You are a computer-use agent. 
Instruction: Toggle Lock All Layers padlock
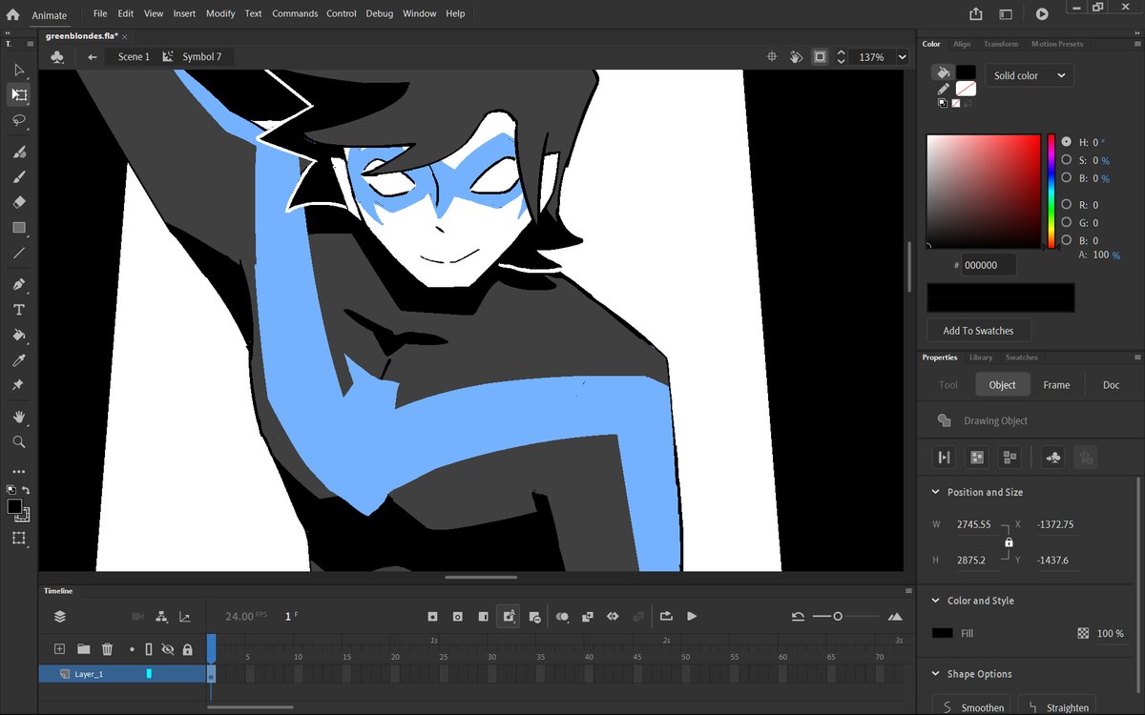pyautogui.click(x=188, y=649)
